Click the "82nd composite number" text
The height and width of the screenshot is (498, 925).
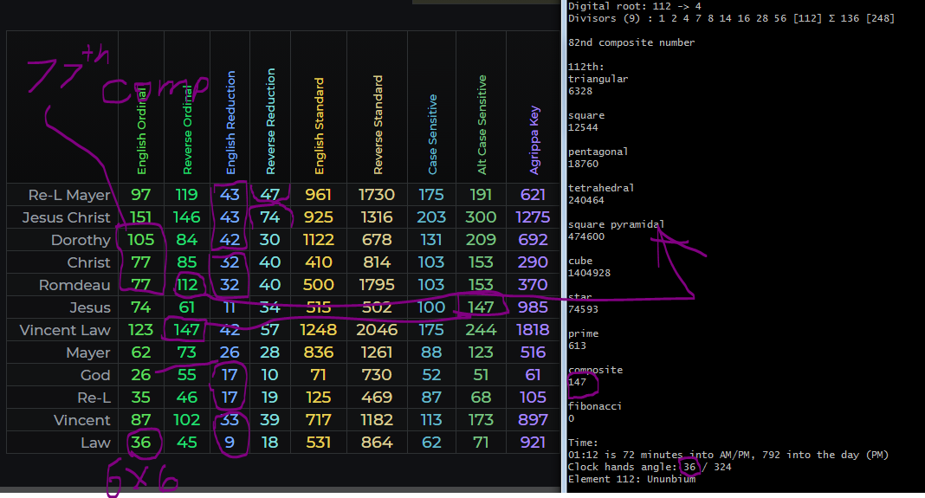tap(631, 42)
